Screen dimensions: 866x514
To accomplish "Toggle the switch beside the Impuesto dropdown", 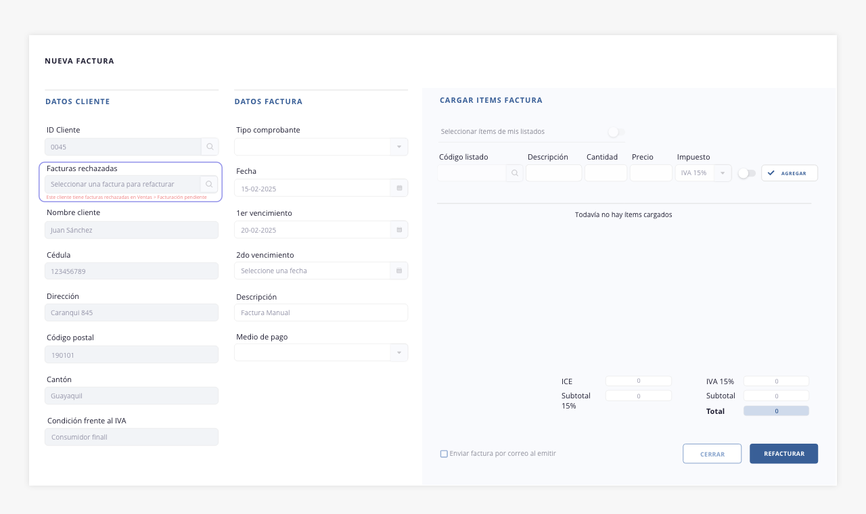I will click(x=746, y=173).
